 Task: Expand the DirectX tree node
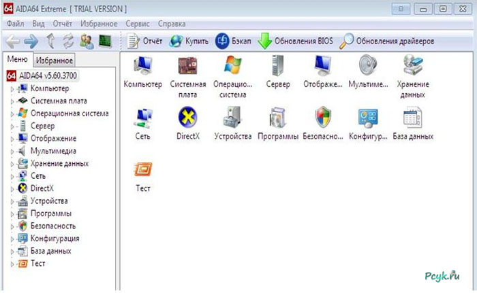pos(12,189)
